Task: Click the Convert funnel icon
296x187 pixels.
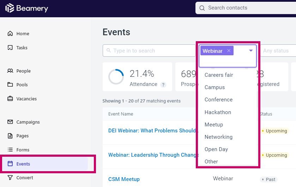Action: [10, 177]
